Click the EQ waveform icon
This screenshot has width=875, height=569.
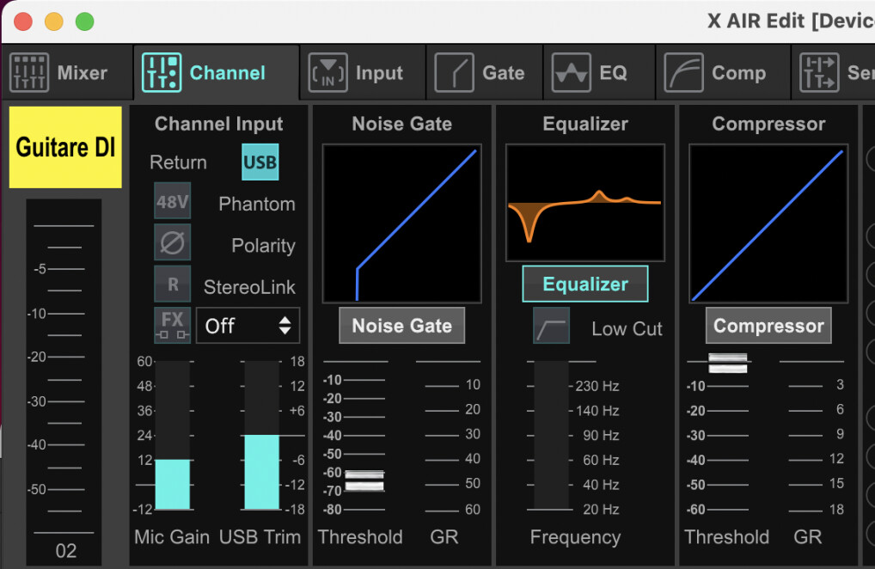coord(572,72)
